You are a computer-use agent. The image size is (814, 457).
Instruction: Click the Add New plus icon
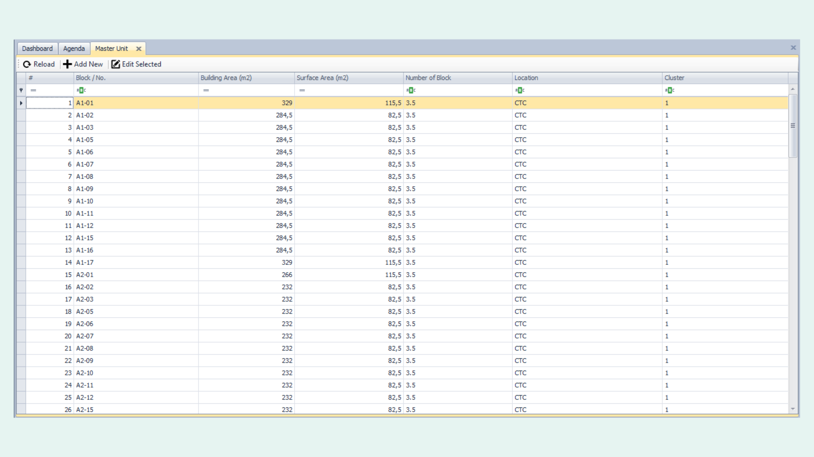pos(67,64)
